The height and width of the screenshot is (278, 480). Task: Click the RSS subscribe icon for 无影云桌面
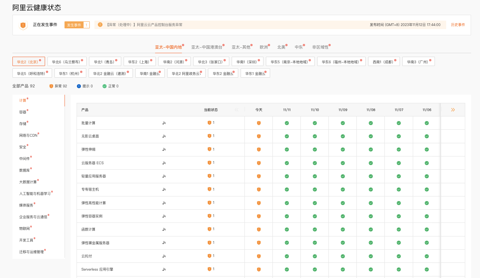[x=164, y=136]
